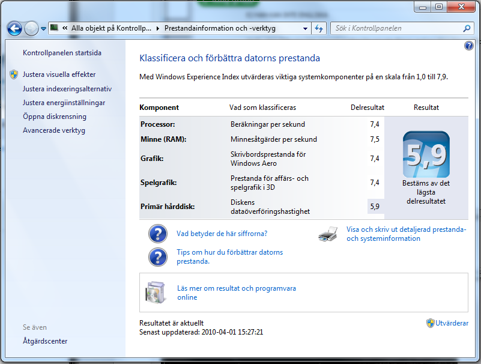The height and width of the screenshot is (364, 481).
Task: Open 'Justera energiinställningar'
Action: 64,103
